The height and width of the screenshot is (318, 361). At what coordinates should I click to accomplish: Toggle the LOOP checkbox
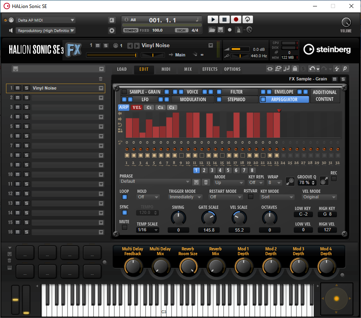click(x=124, y=197)
